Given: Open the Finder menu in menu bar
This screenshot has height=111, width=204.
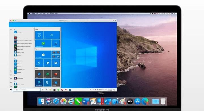Looking at the screenshot, I should pos(33,14).
